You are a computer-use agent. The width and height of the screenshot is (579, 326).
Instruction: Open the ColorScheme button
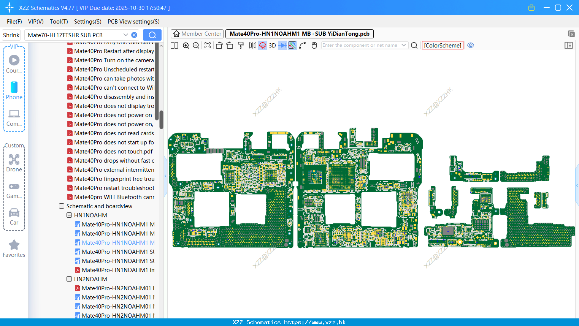tap(443, 45)
